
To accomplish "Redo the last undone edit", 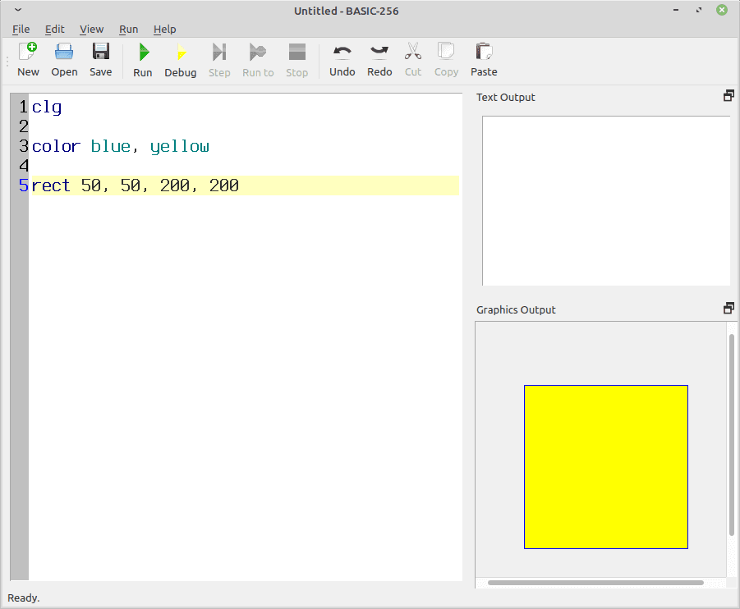I will click(379, 60).
